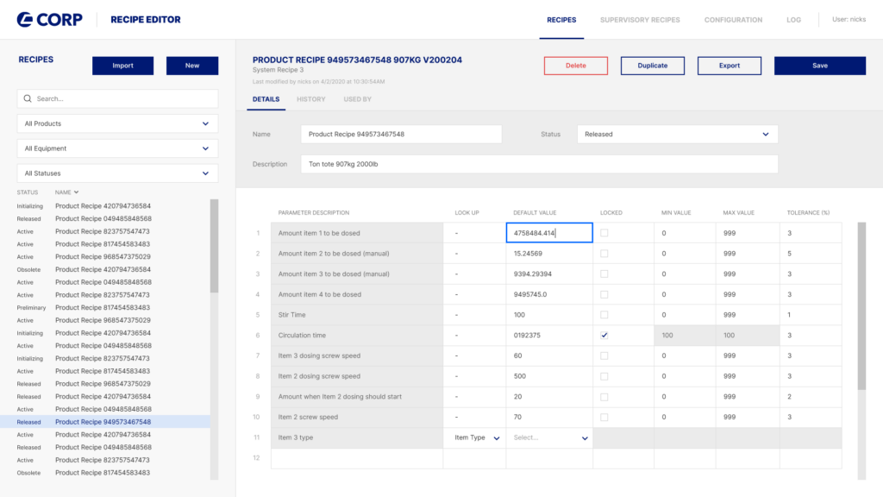Screen dimensions: 883x497
Task: Click the Description input field
Action: 539,164
